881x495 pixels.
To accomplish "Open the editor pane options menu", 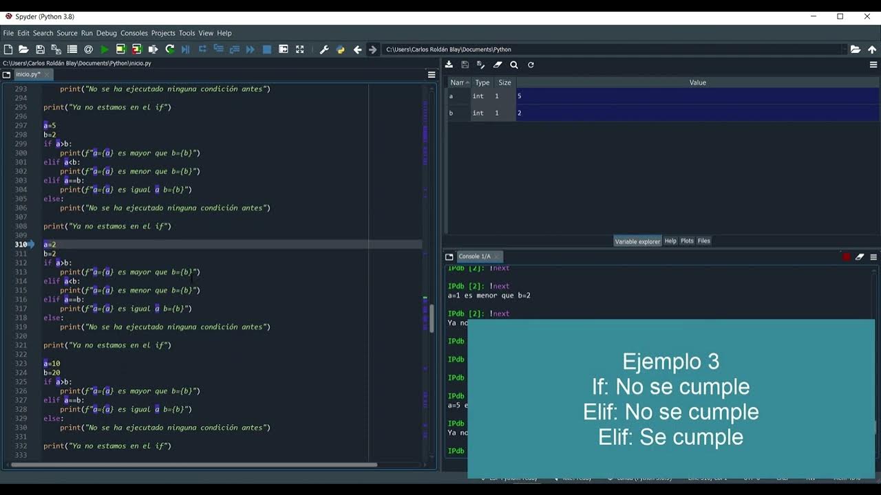I will [432, 75].
